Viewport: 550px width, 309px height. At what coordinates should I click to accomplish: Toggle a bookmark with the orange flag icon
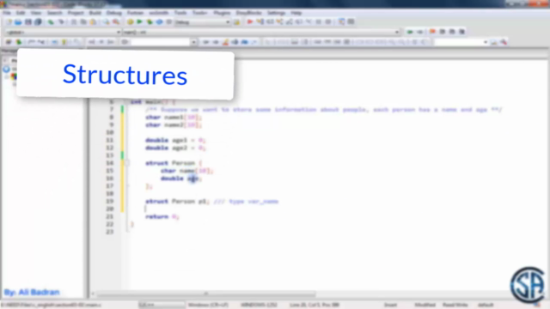pyautogui.click(x=432, y=32)
